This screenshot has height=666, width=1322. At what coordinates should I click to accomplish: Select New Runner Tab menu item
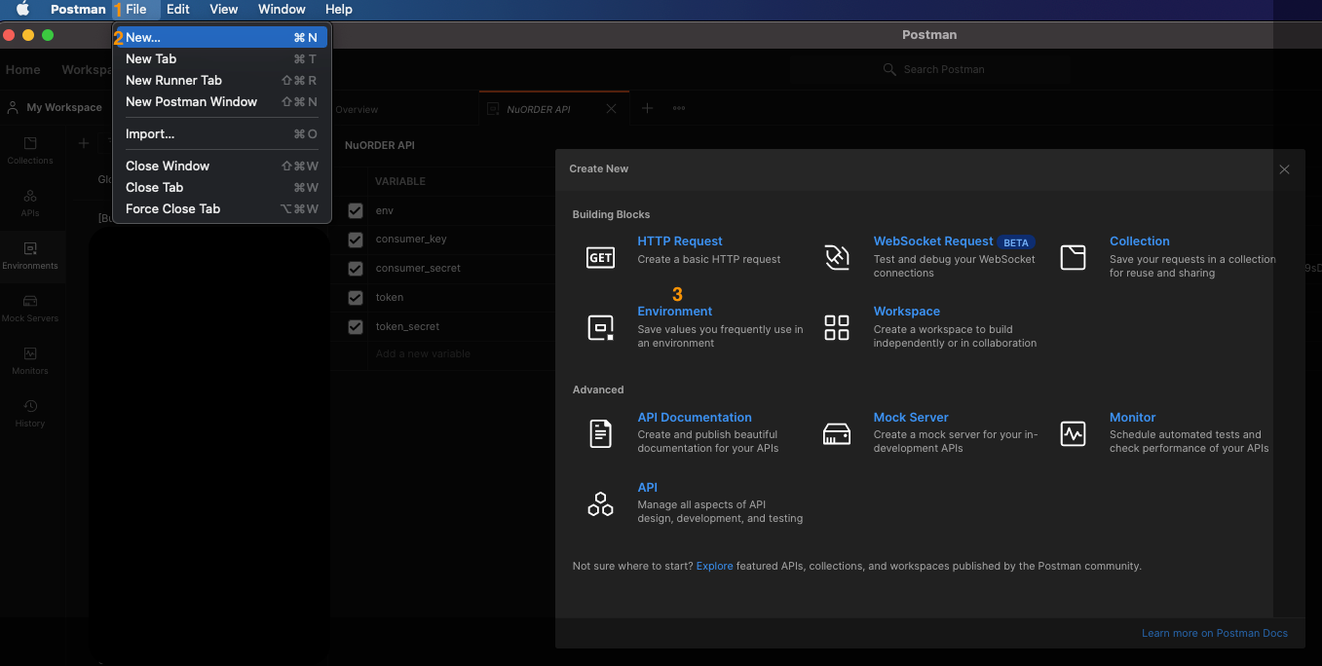[221, 80]
